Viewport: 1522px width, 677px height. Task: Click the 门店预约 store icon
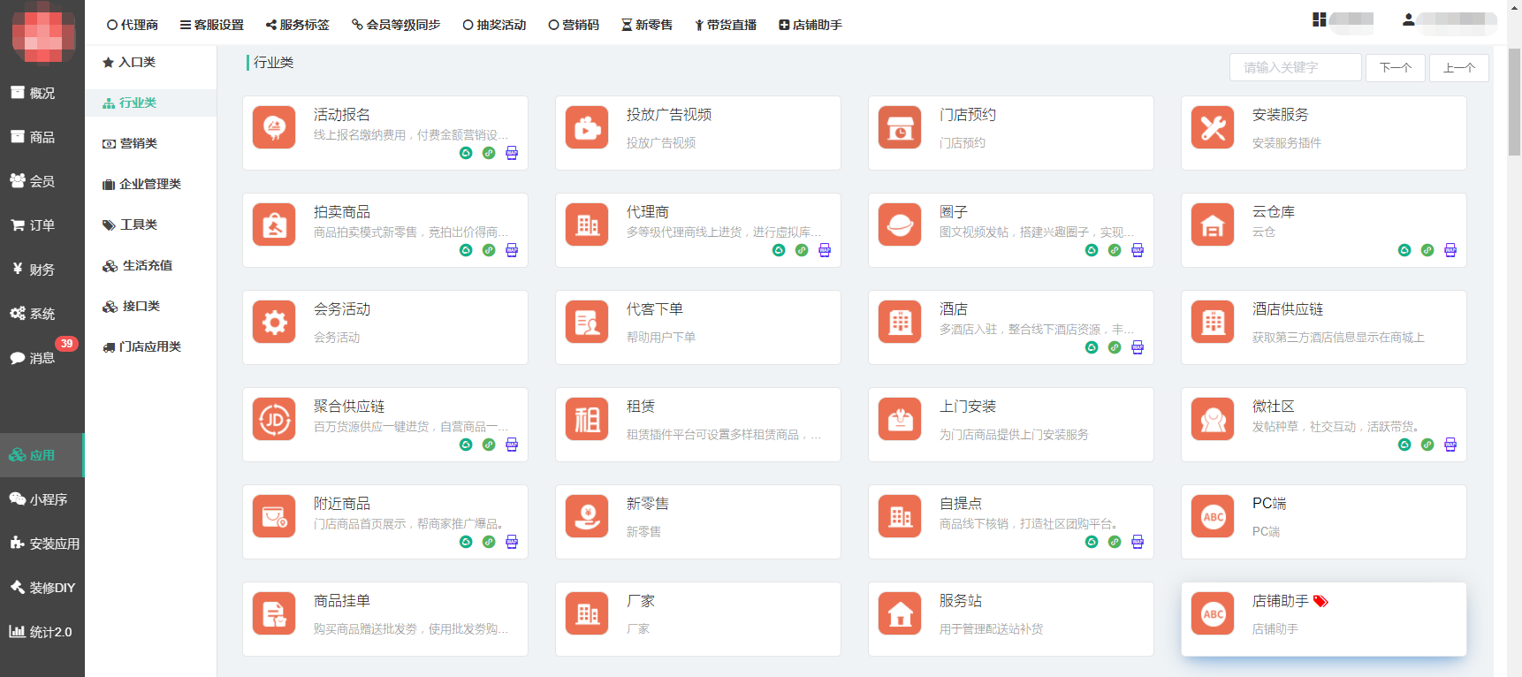click(x=900, y=128)
